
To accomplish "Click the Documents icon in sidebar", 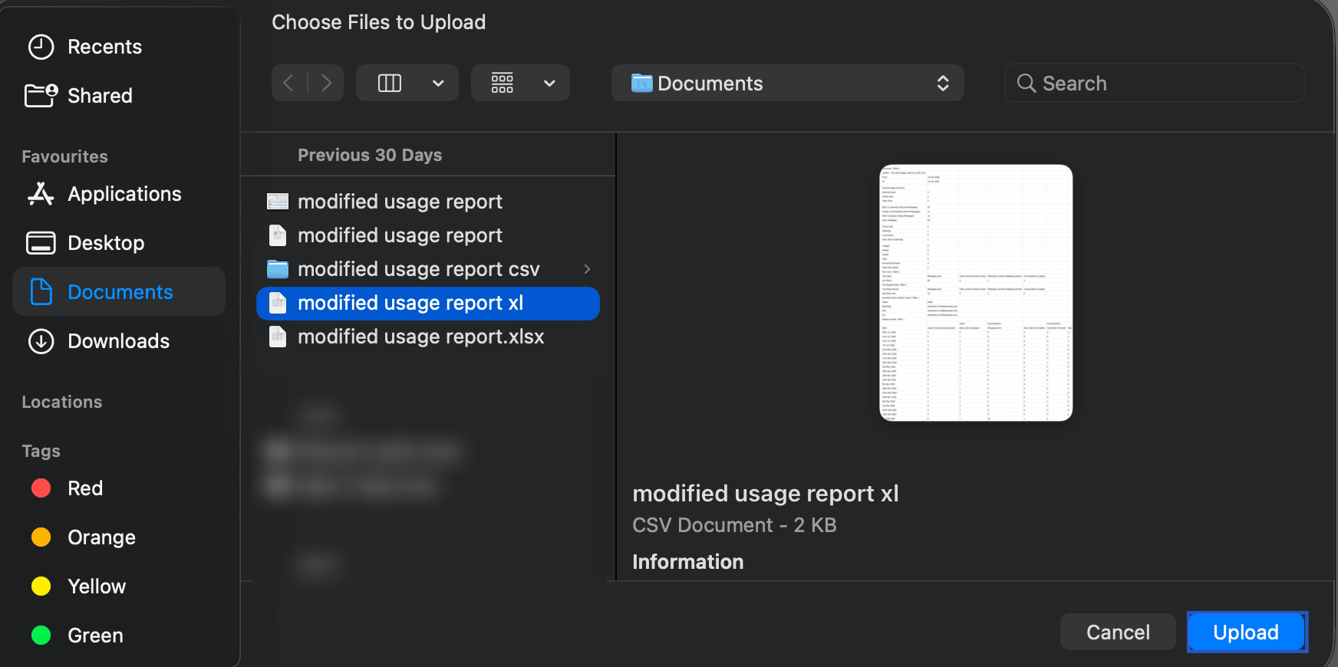I will (41, 292).
